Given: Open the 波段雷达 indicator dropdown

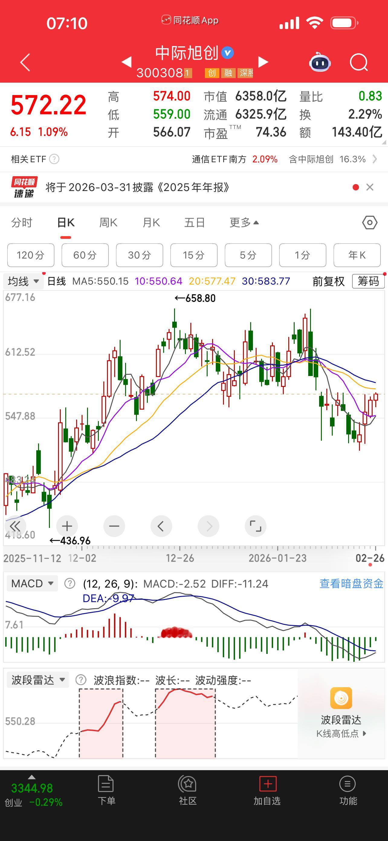Looking at the screenshot, I should click(38, 680).
